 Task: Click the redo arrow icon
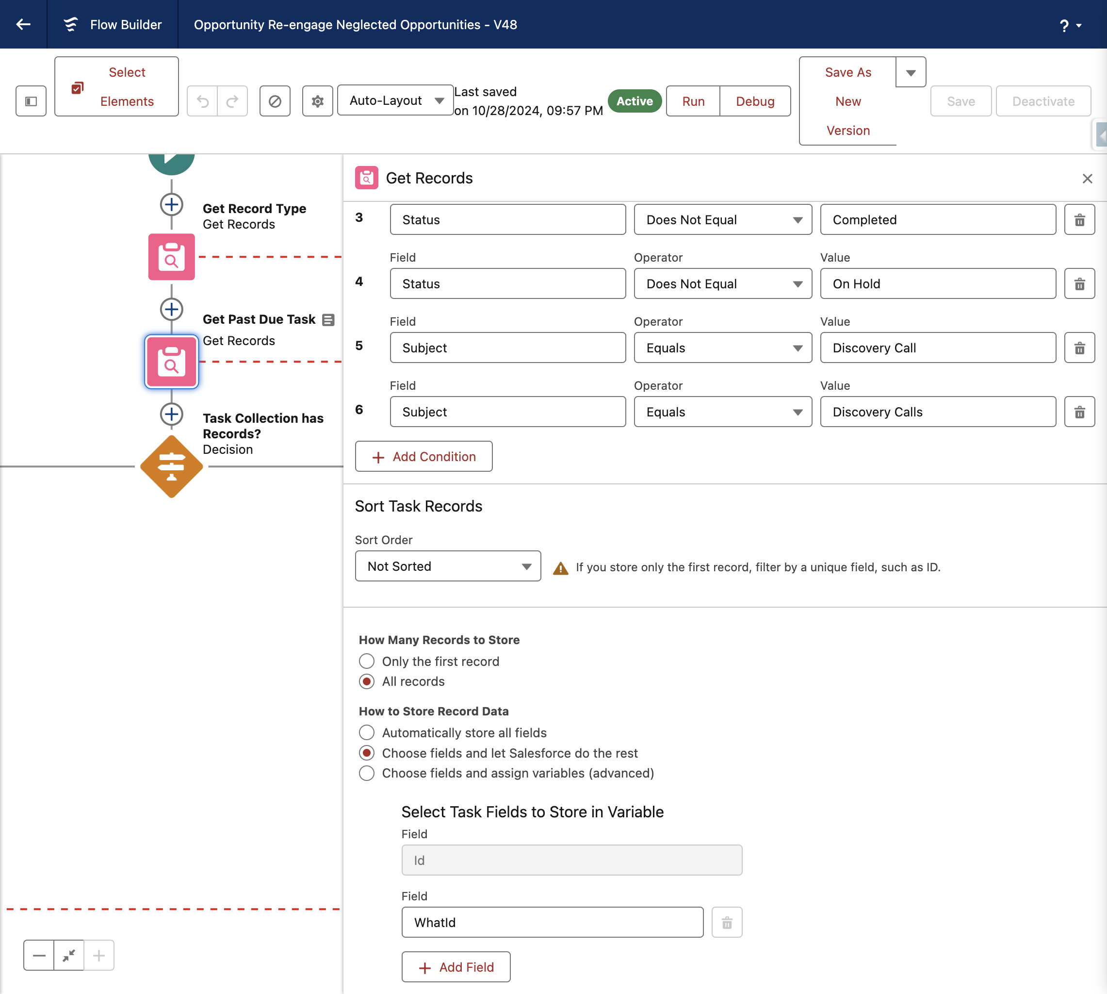coord(232,101)
